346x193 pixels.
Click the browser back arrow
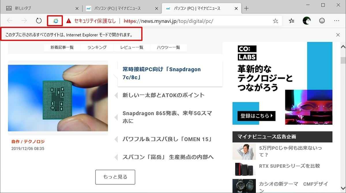(x=10, y=21)
